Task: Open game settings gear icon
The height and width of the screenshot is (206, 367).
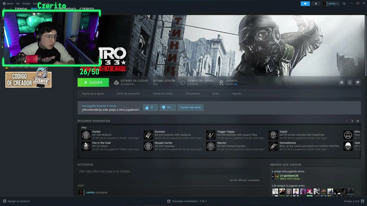Action: (342, 82)
